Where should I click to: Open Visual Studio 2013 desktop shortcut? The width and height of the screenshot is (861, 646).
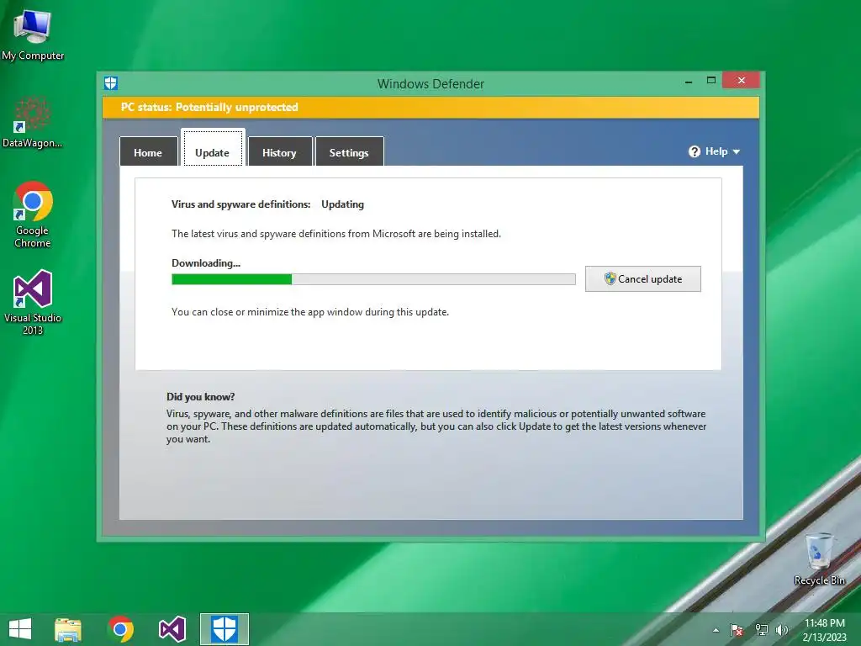33,302
